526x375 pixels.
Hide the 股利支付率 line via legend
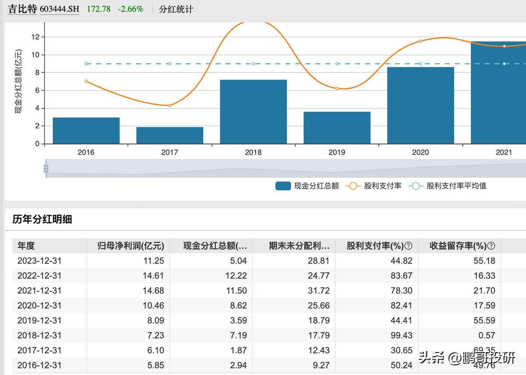[x=373, y=186]
